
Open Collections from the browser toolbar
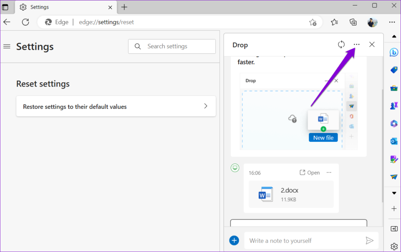coord(353,22)
